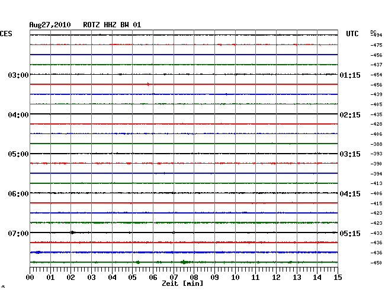This screenshot has height=293, width=385.
Task: Click the 03:15 UTC time label
Action: coord(350,154)
